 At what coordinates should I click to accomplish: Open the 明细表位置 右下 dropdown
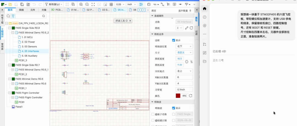184,46
